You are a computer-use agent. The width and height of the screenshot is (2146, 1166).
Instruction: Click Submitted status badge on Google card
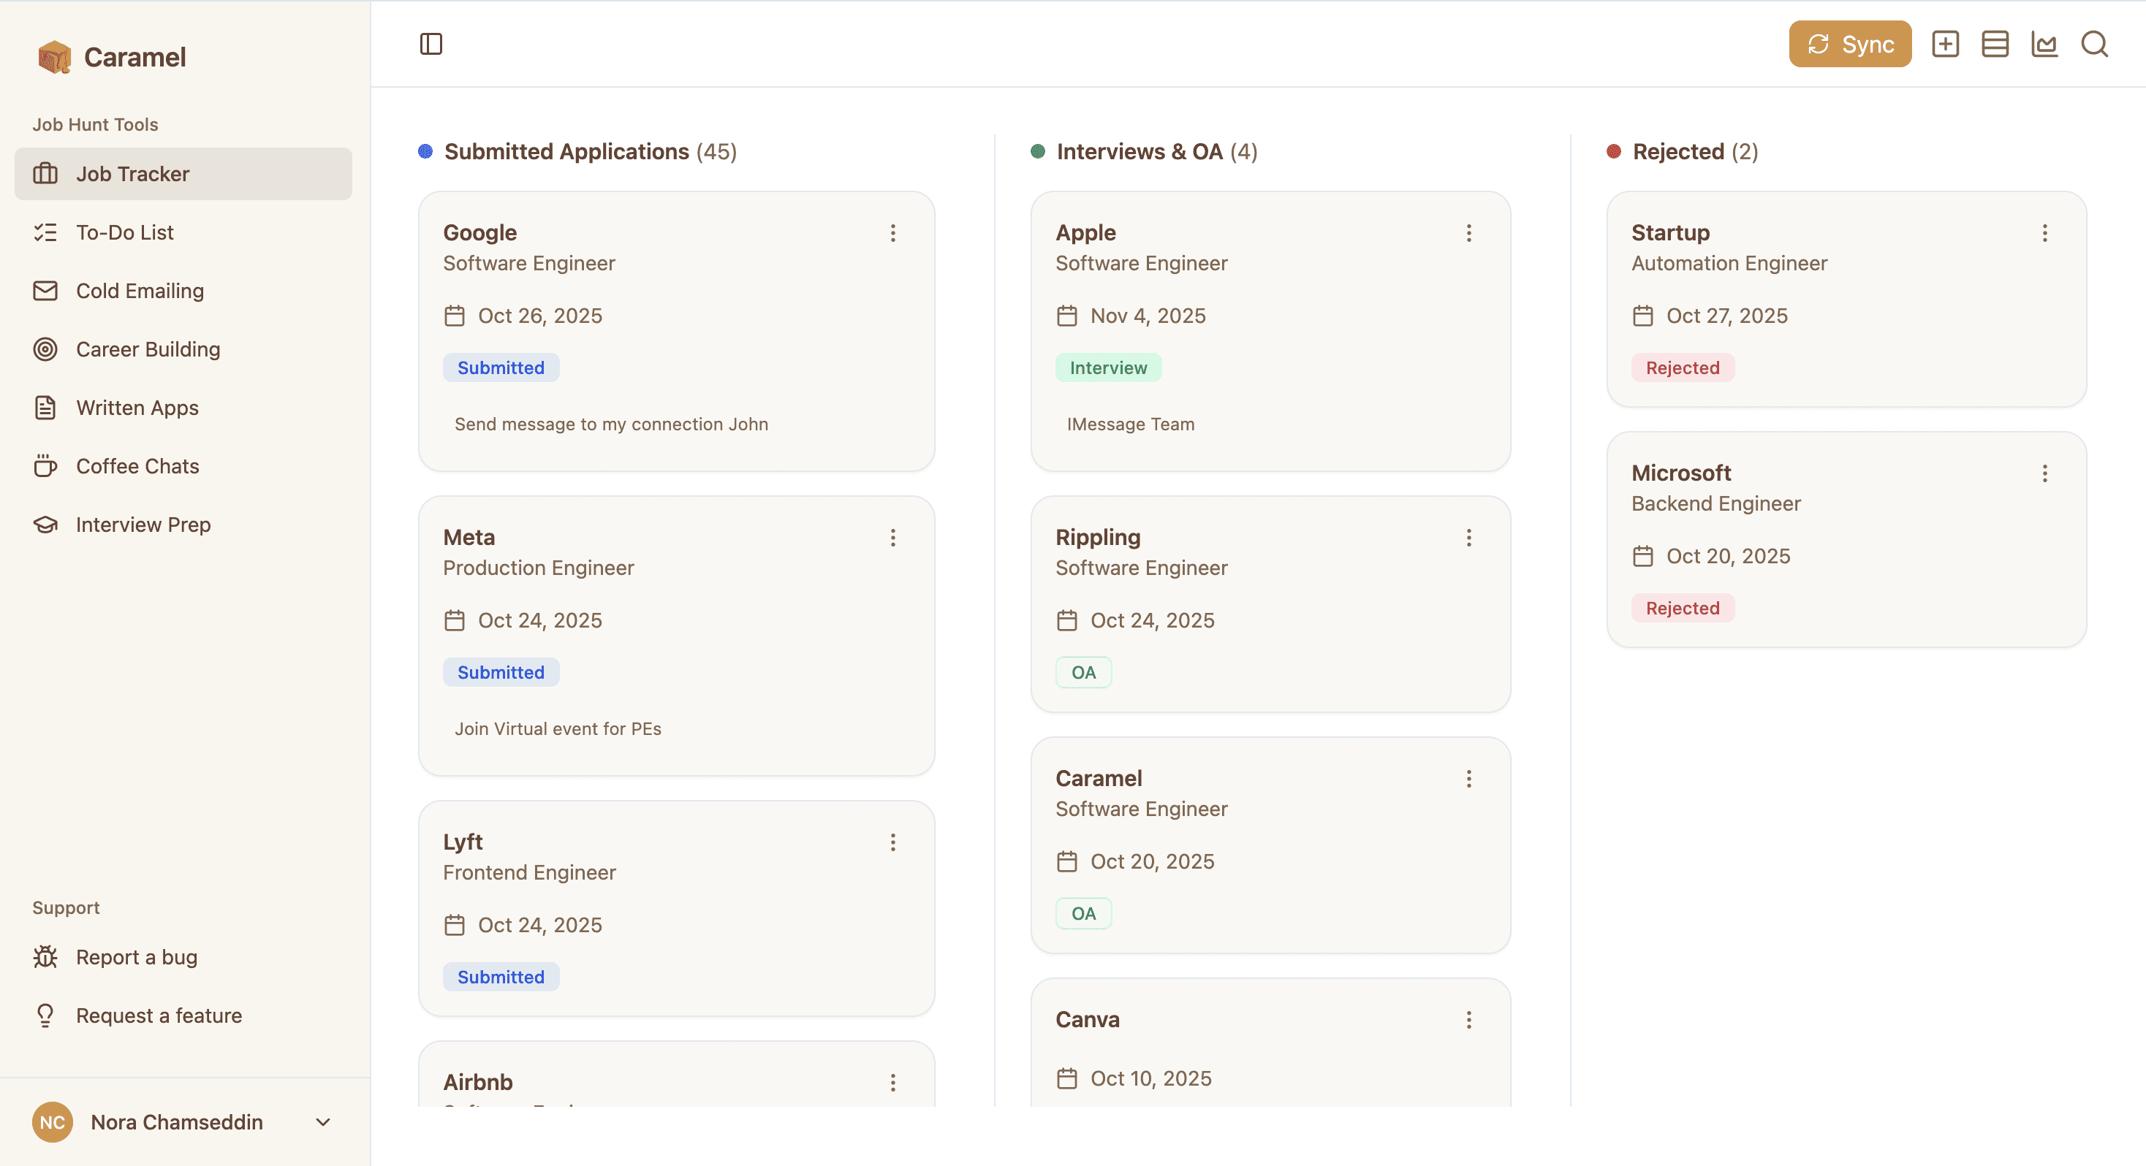tap(501, 367)
